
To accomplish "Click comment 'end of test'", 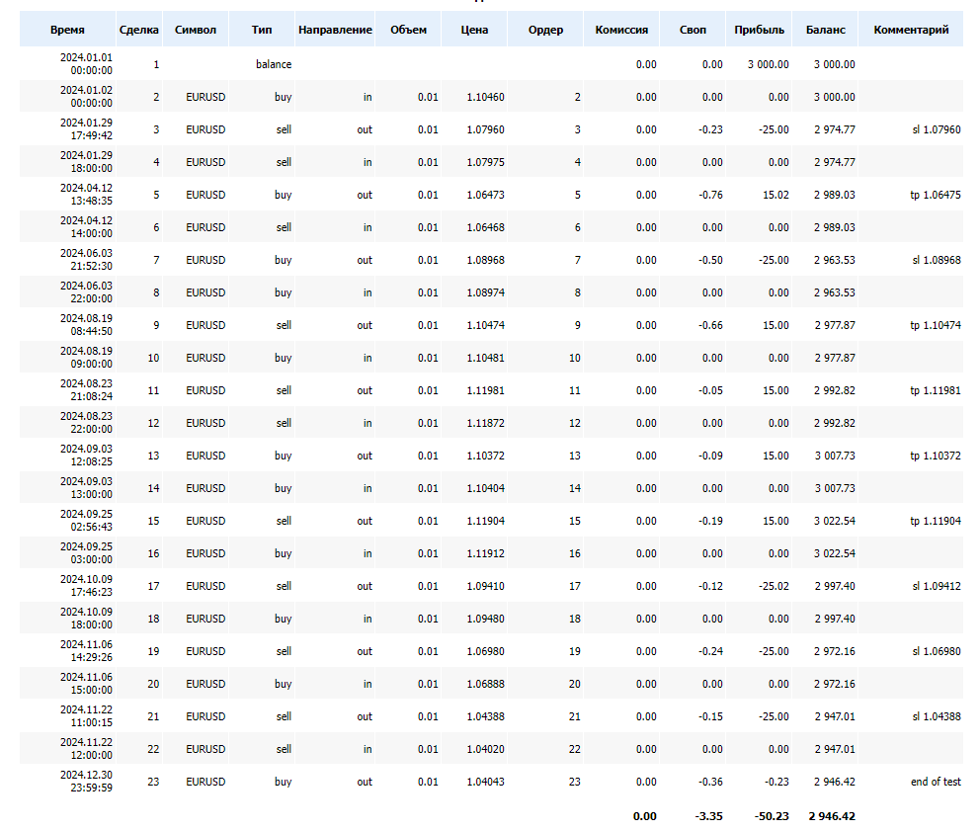I will [936, 782].
